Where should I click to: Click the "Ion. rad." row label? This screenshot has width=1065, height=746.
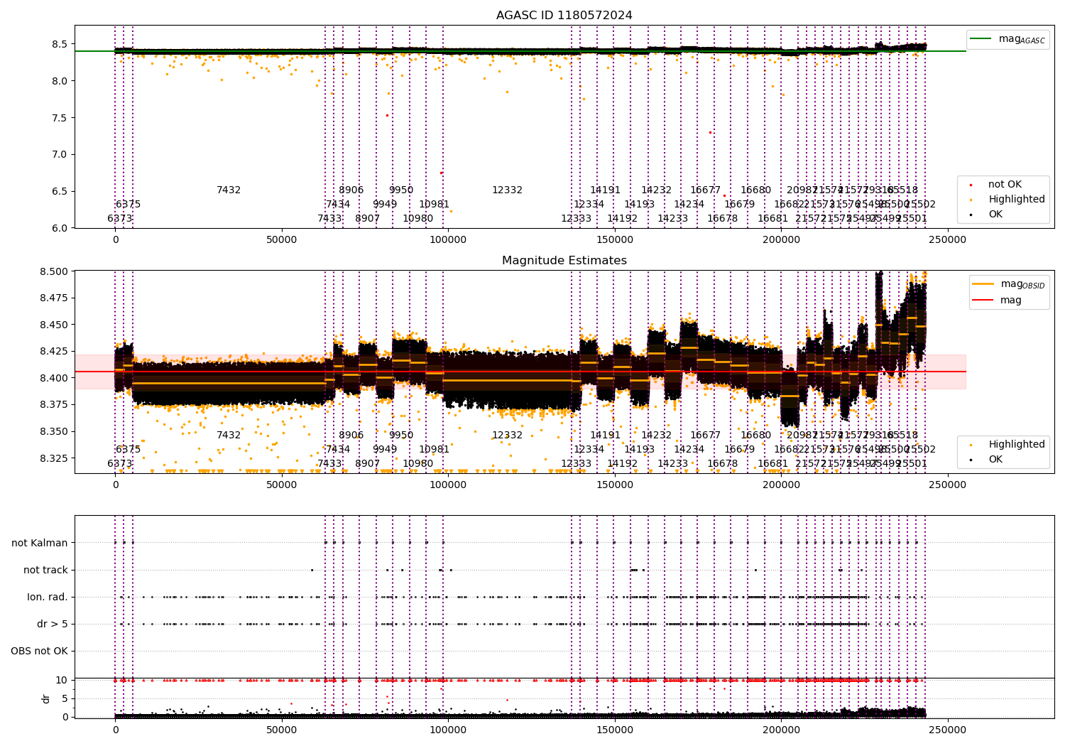pyautogui.click(x=48, y=598)
